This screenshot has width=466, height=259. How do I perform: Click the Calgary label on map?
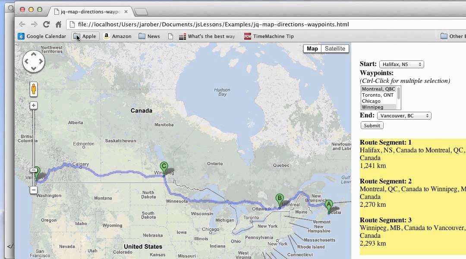[x=81, y=164]
